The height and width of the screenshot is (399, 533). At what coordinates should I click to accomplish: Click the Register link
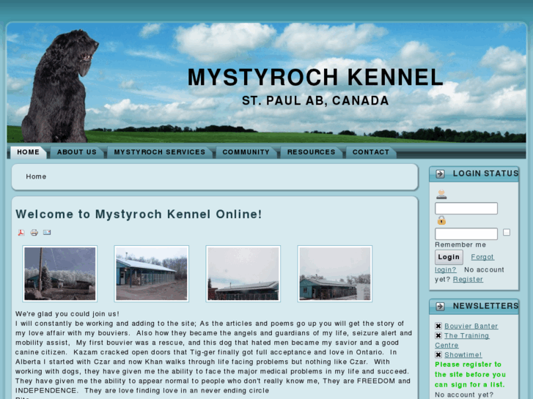[468, 280]
